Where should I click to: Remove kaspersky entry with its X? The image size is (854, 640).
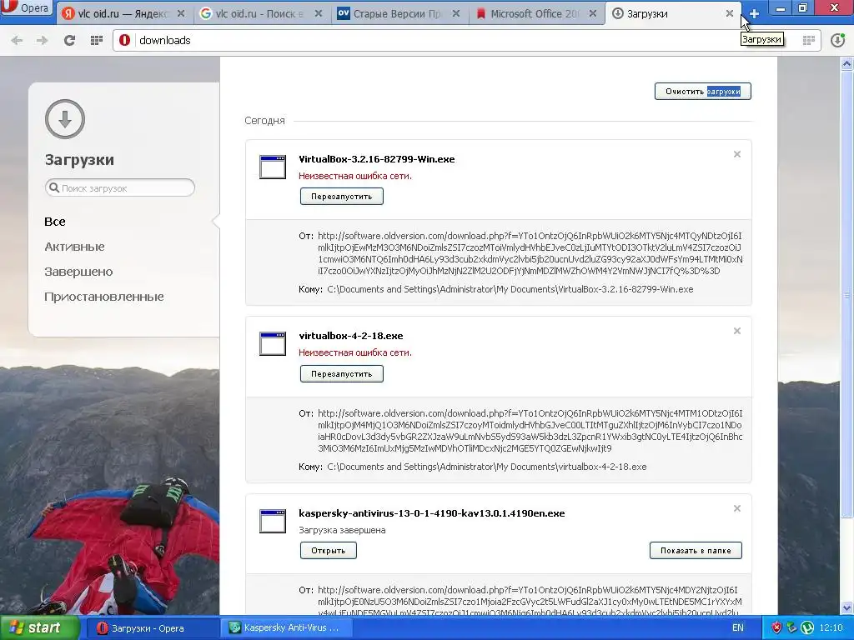(737, 508)
